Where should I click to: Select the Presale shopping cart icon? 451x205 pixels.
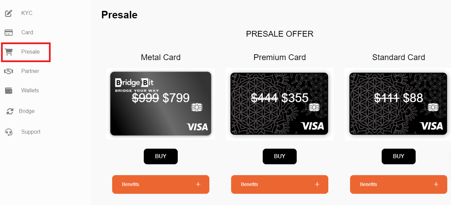9,52
